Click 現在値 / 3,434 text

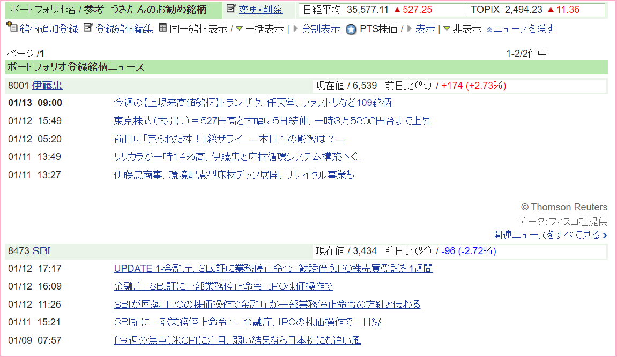click(346, 251)
